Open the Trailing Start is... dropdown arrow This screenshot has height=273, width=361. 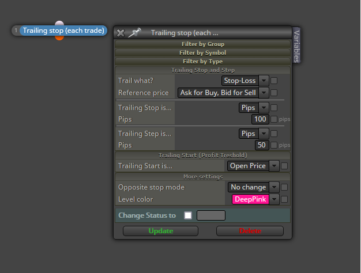click(274, 166)
